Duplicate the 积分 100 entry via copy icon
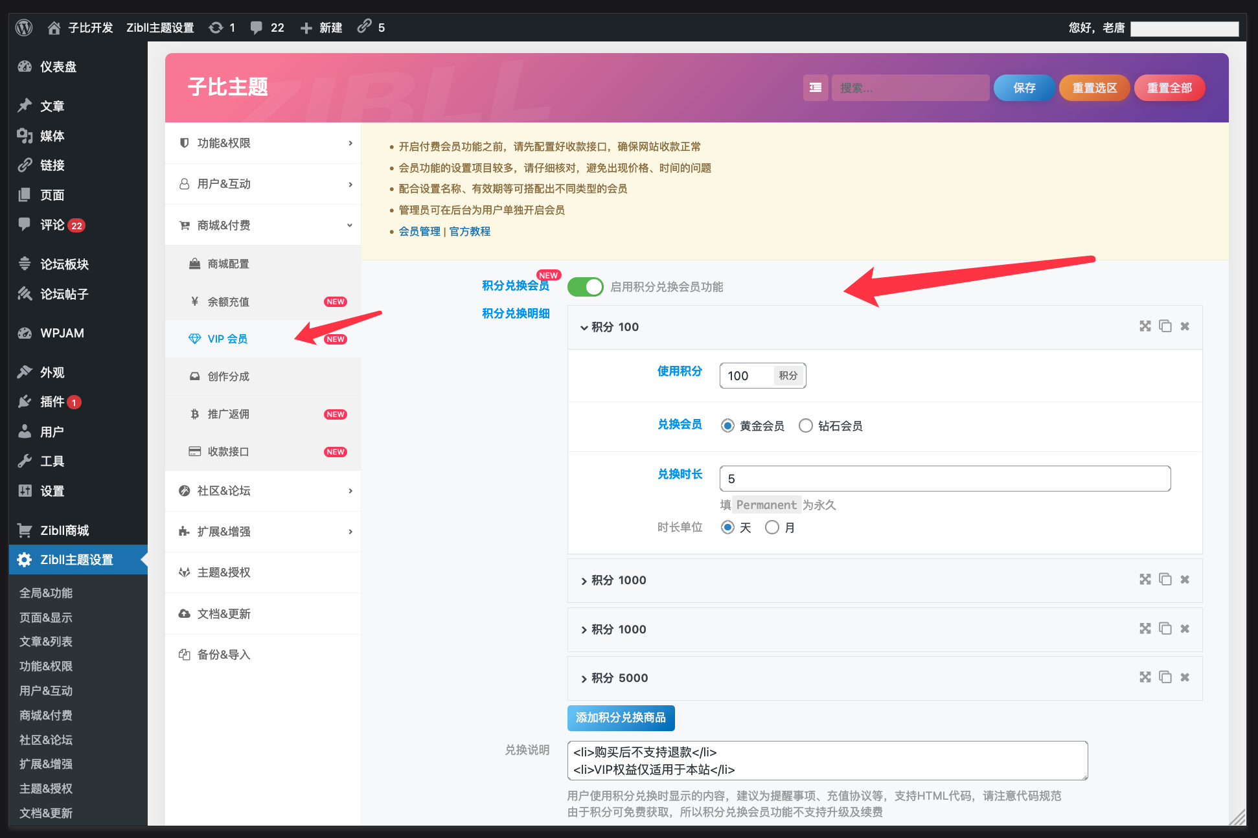This screenshot has height=838, width=1258. click(x=1166, y=326)
